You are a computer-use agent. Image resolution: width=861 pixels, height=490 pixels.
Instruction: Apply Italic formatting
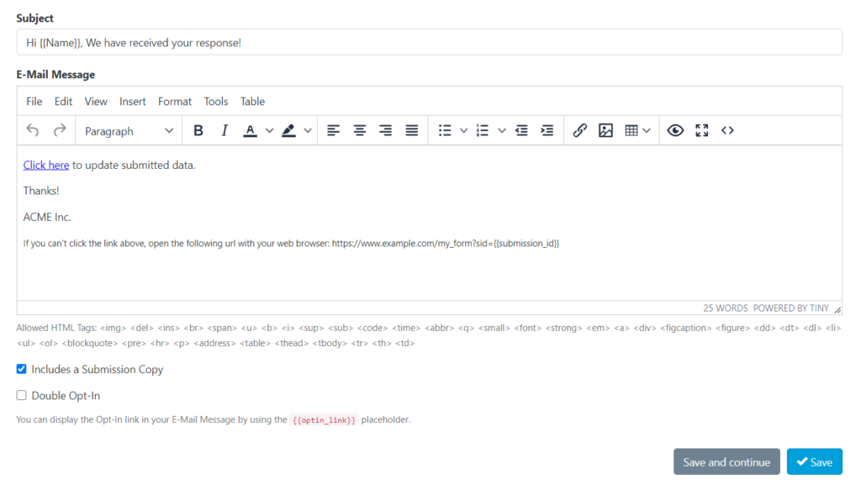[224, 130]
